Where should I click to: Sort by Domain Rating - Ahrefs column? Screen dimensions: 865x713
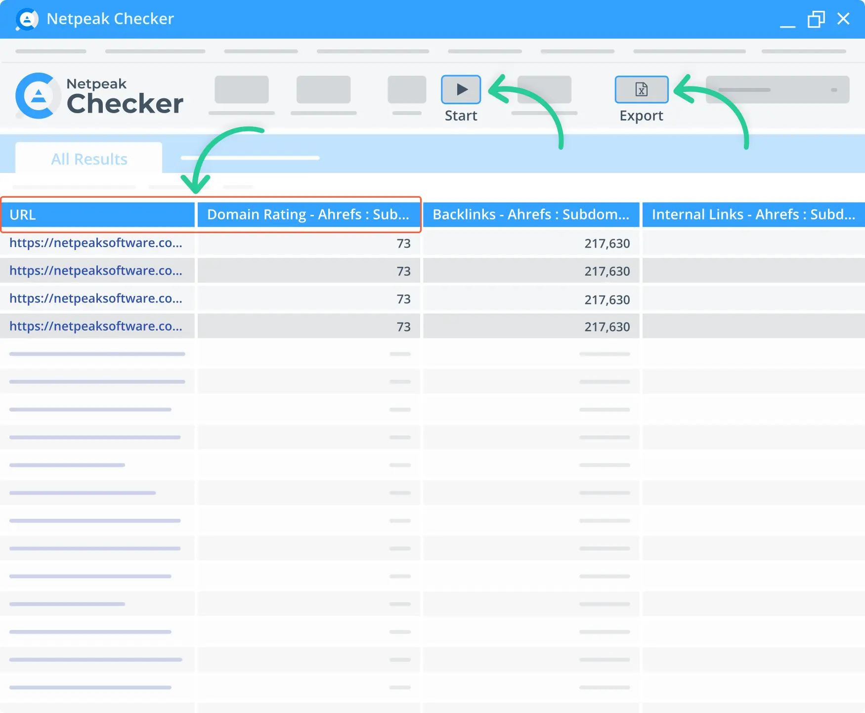point(308,214)
